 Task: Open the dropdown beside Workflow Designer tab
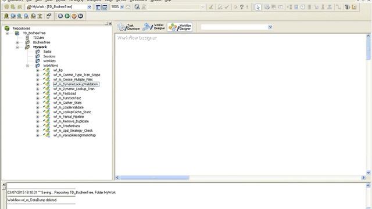pyautogui.click(x=270, y=27)
